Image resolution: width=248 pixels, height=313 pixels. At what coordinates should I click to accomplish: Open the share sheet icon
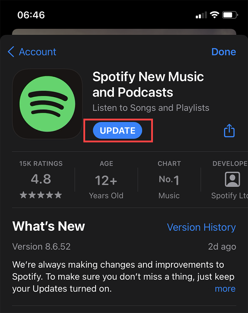point(229,130)
